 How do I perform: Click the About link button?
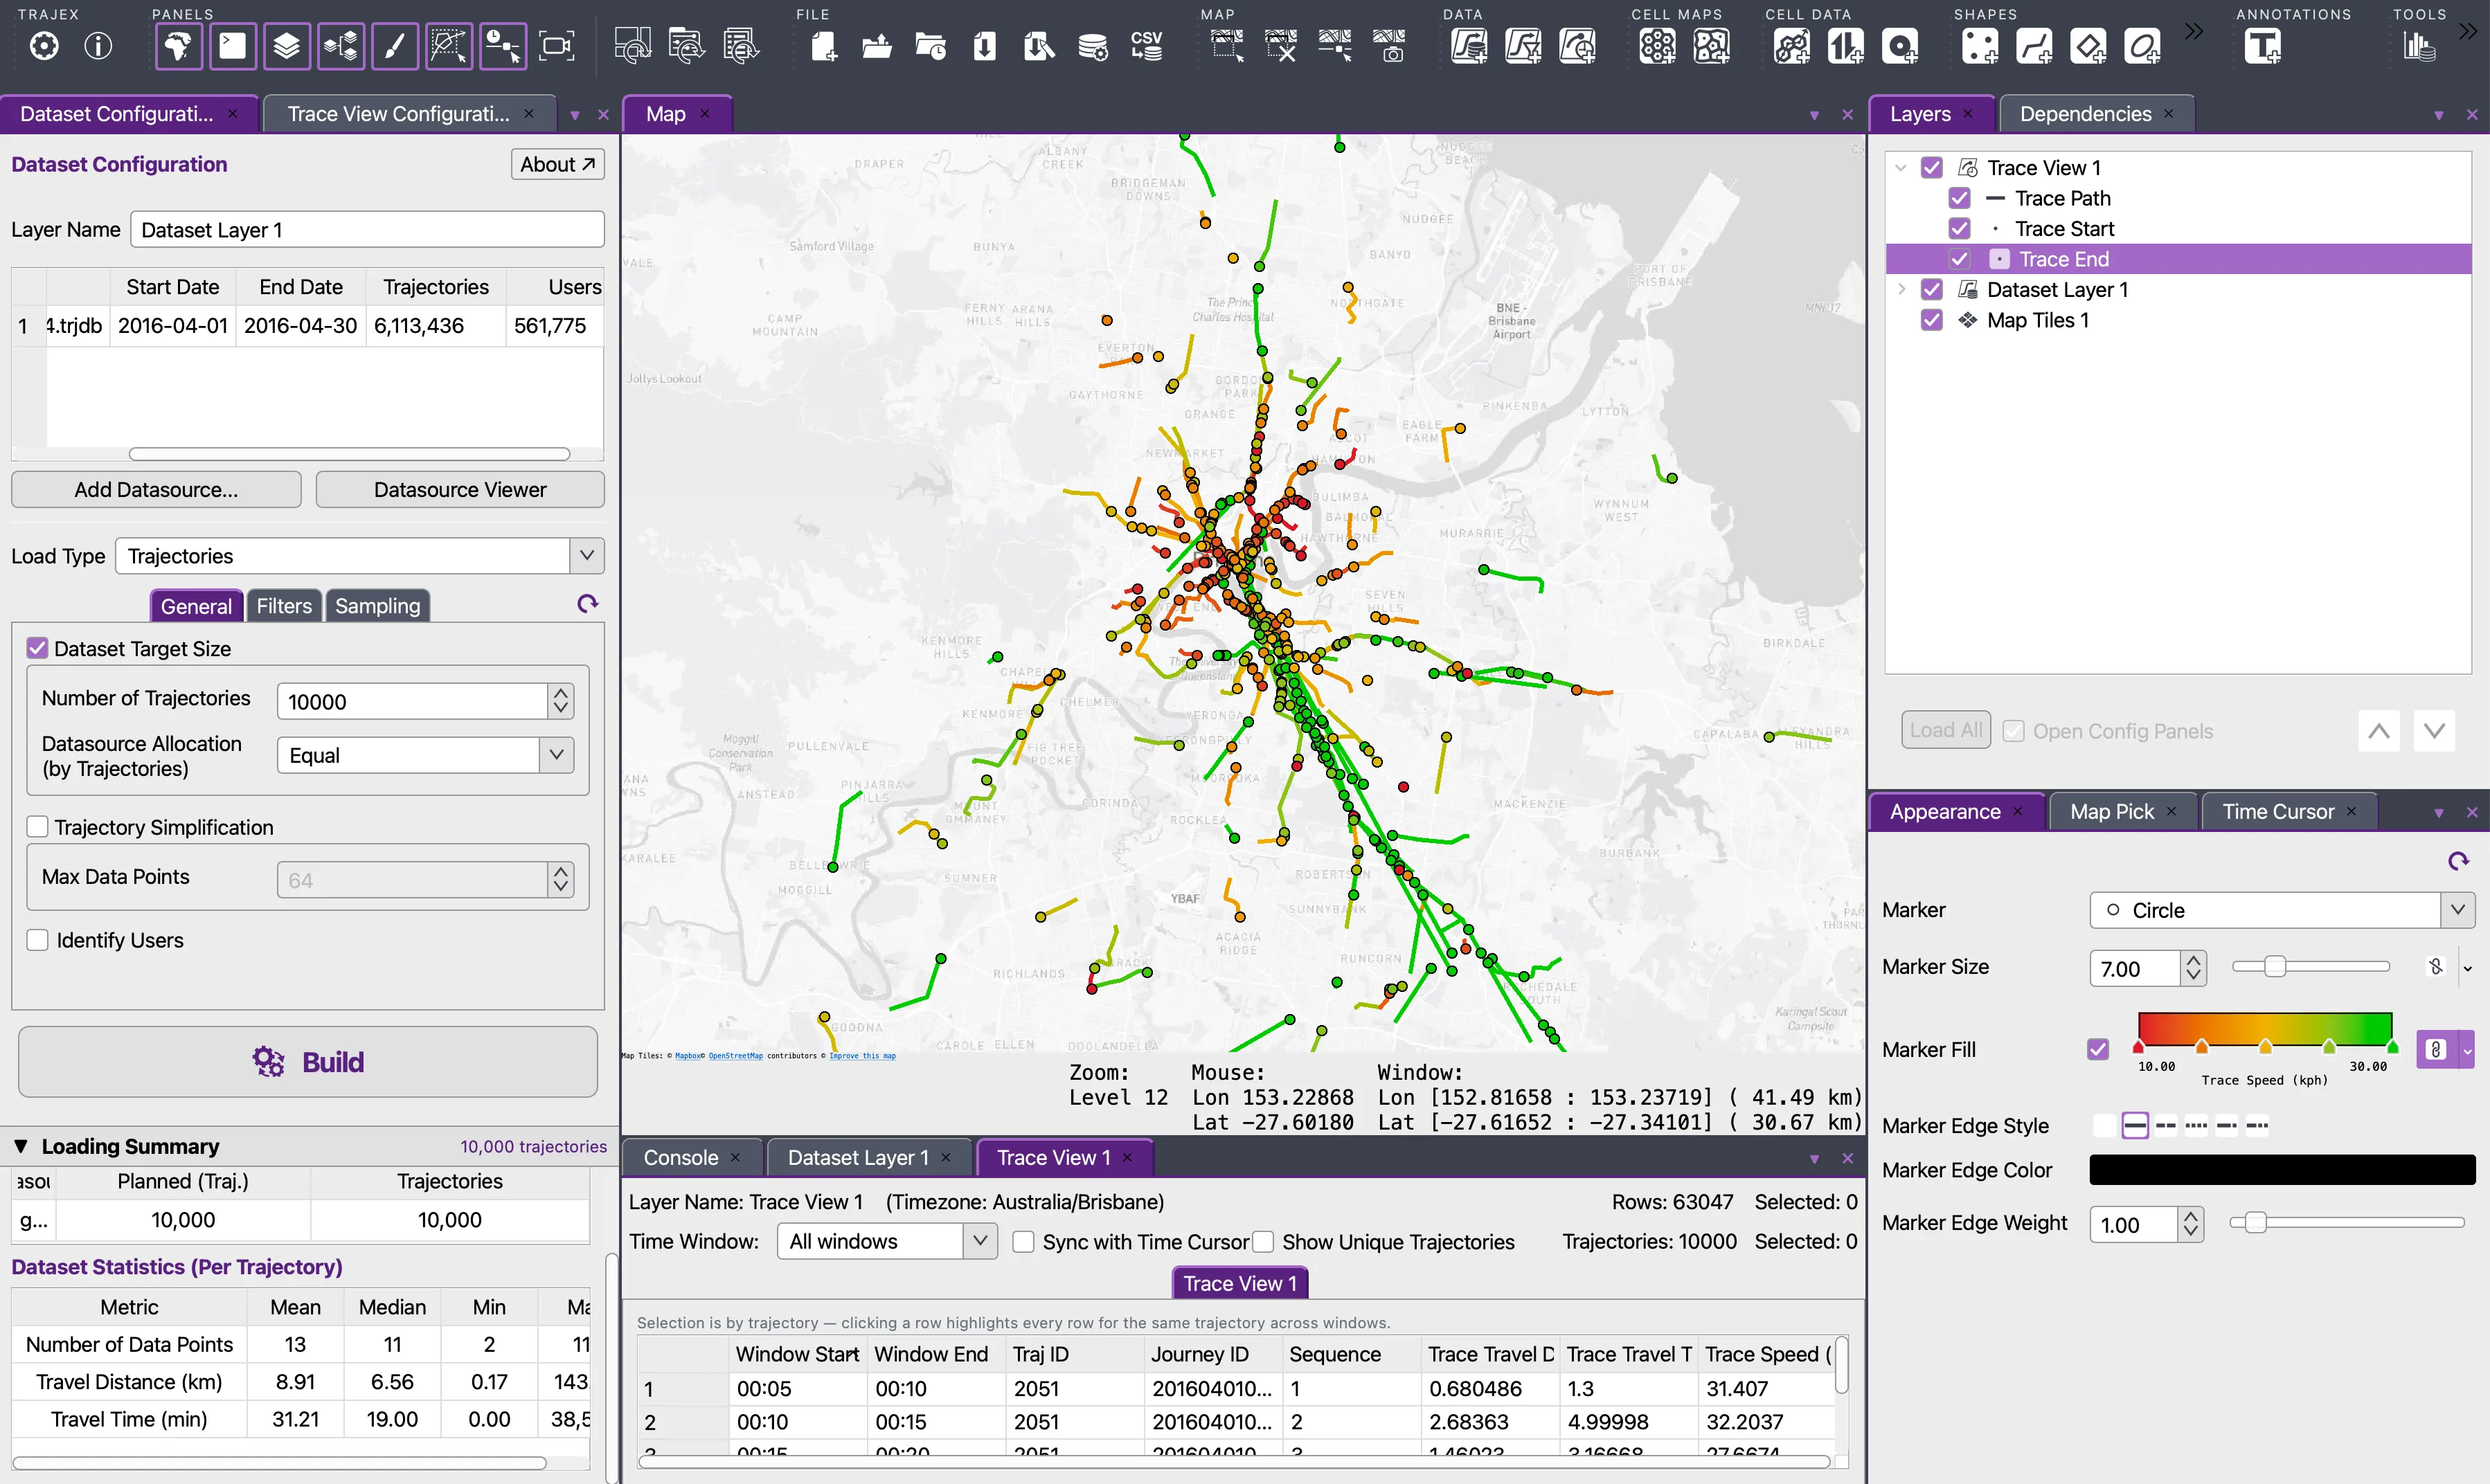pos(557,164)
